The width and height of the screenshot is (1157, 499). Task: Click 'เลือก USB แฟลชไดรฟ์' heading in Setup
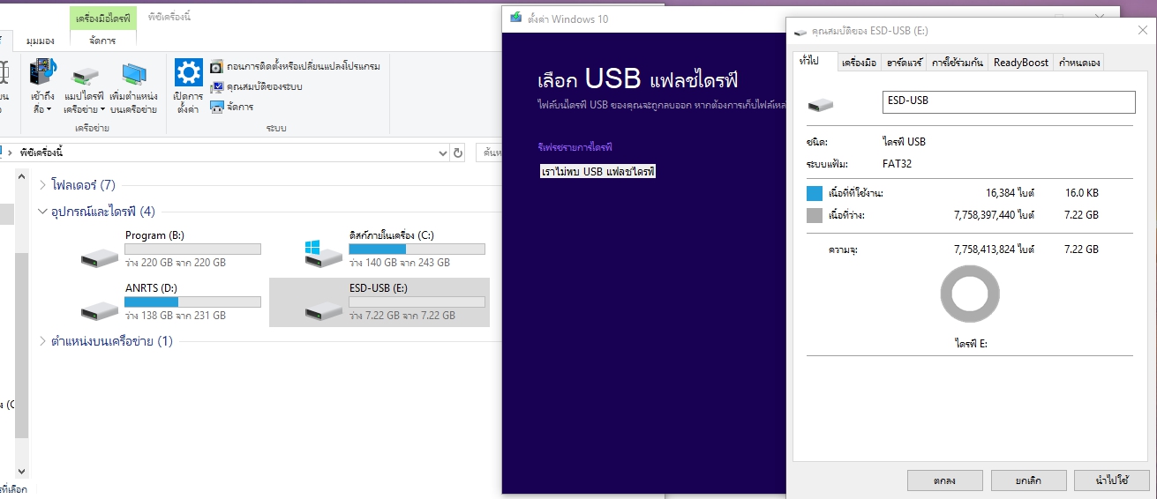point(637,80)
